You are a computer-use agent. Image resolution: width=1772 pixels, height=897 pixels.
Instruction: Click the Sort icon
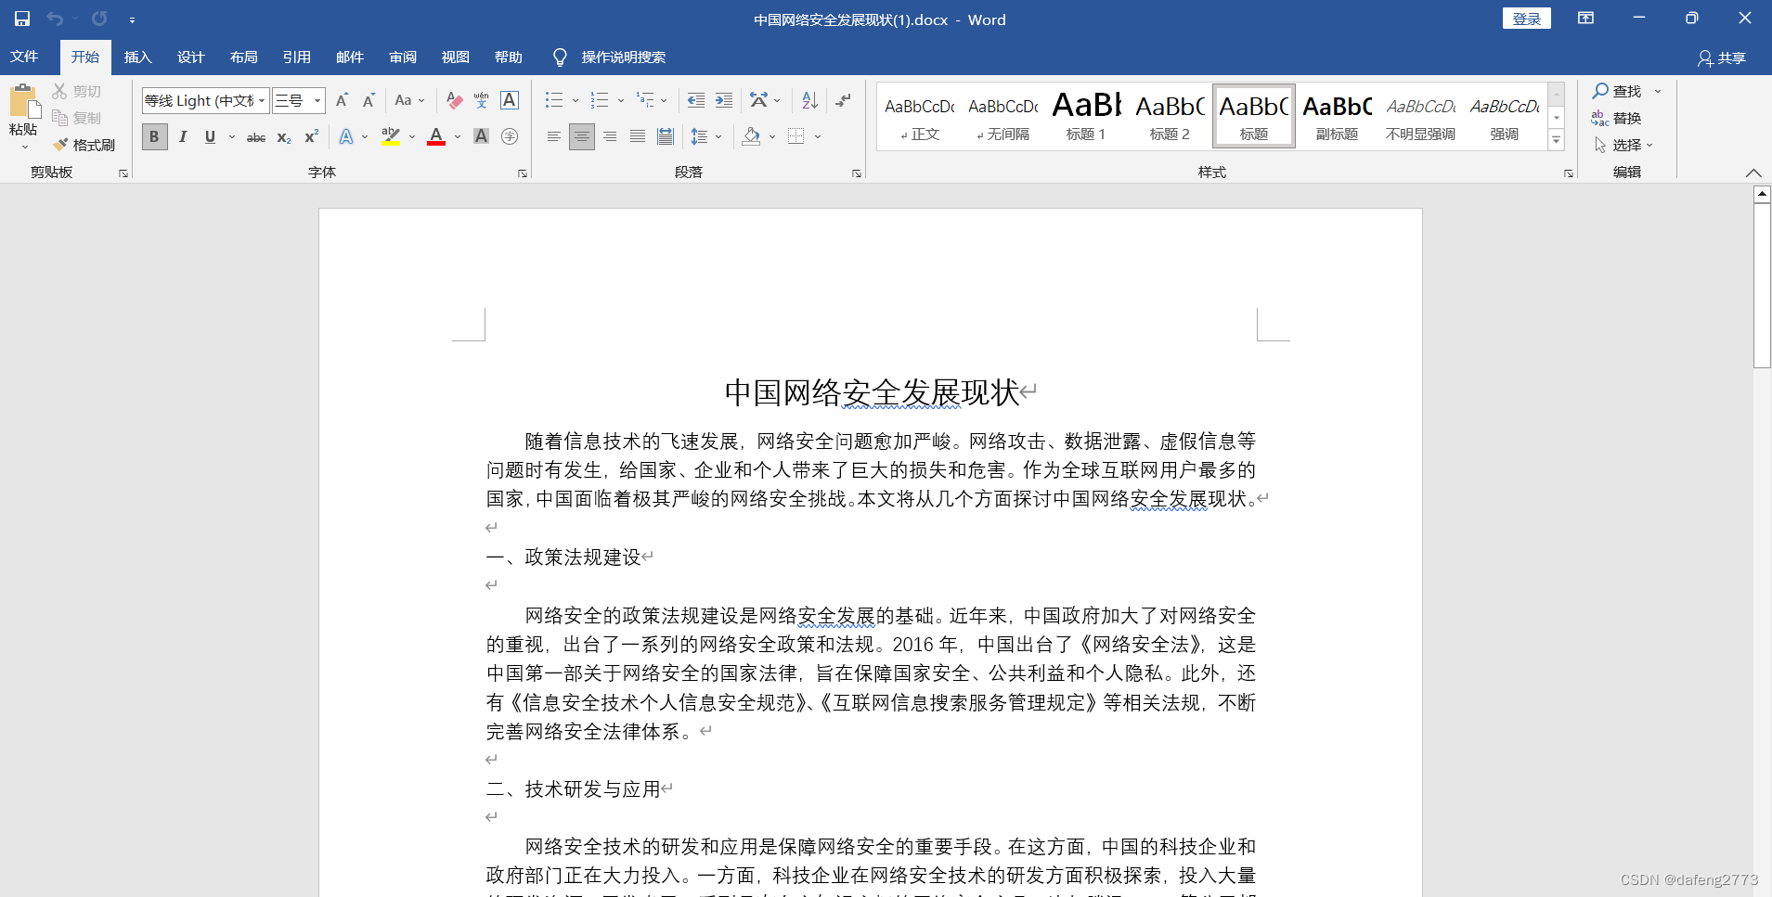(809, 100)
